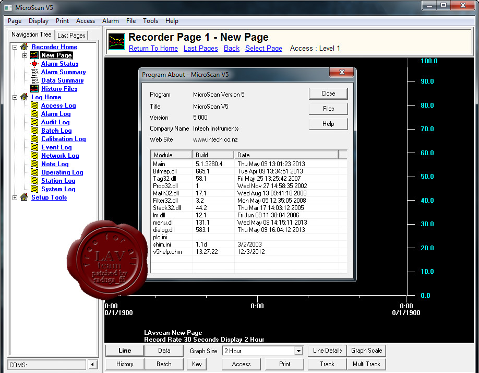
Task: Click the History button
Action: tap(125, 364)
